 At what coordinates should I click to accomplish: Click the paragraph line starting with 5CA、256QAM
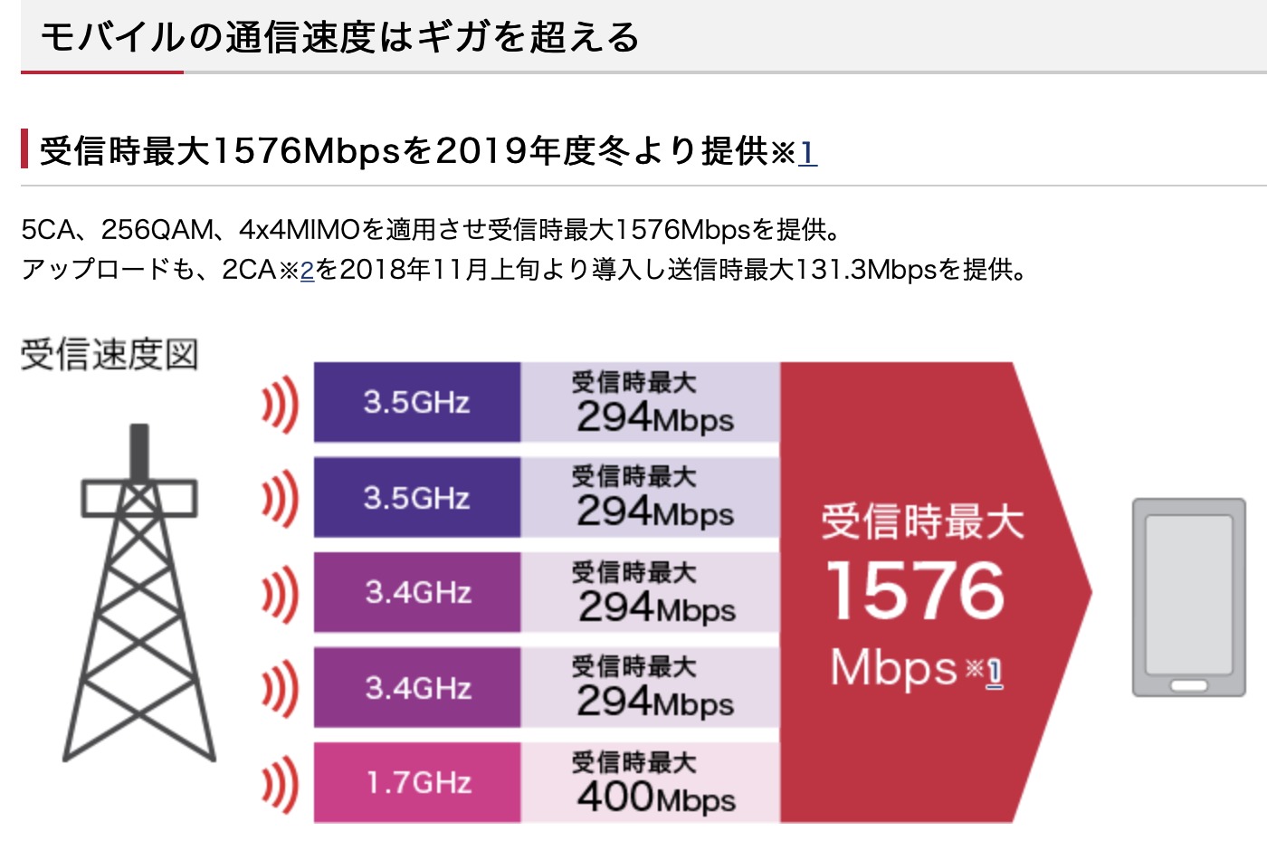[431, 230]
